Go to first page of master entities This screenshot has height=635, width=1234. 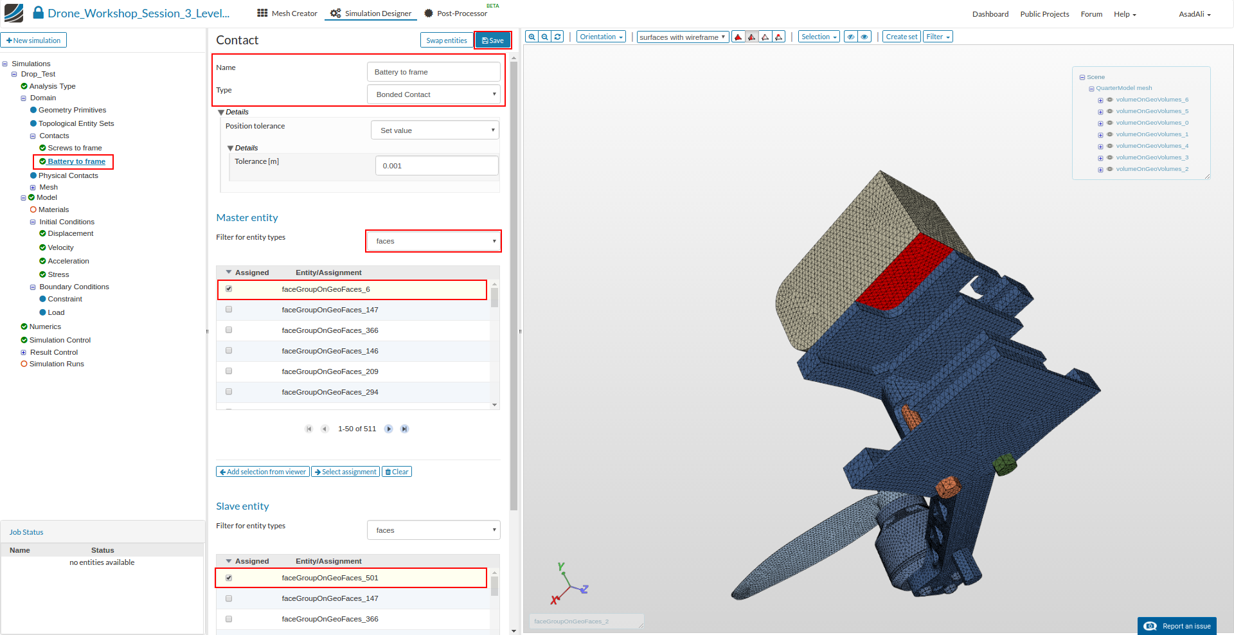(x=309, y=429)
